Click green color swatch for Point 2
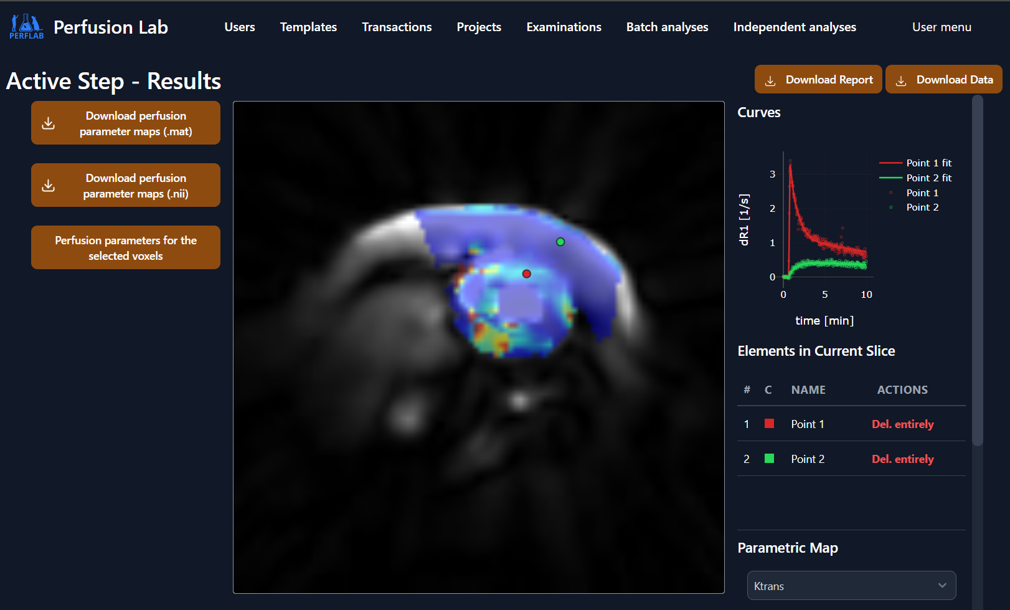Viewport: 1010px width, 610px height. pos(770,459)
